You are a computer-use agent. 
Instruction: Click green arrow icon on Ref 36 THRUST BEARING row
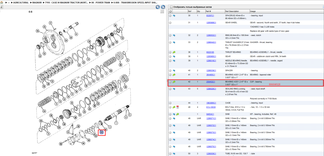pos(174,52)
